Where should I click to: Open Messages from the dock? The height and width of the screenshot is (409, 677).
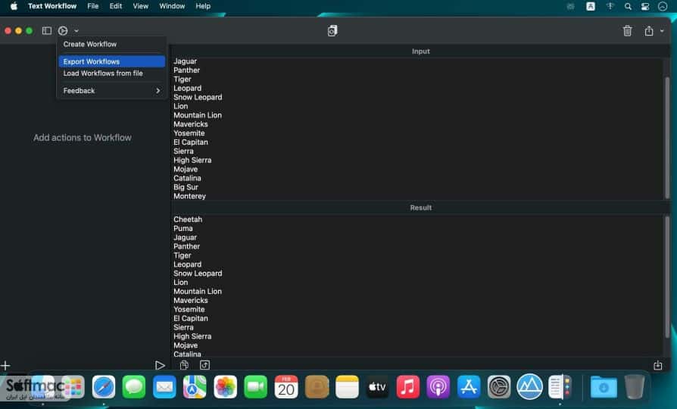click(134, 386)
